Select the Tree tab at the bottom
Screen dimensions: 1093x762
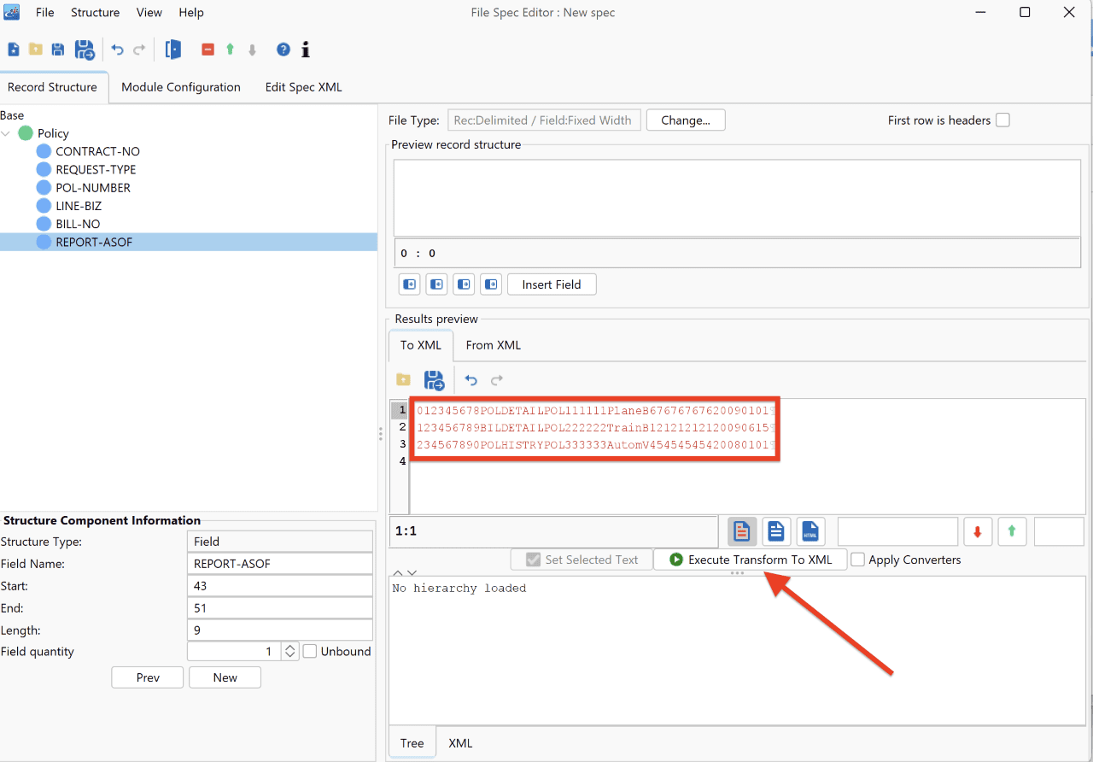412,743
